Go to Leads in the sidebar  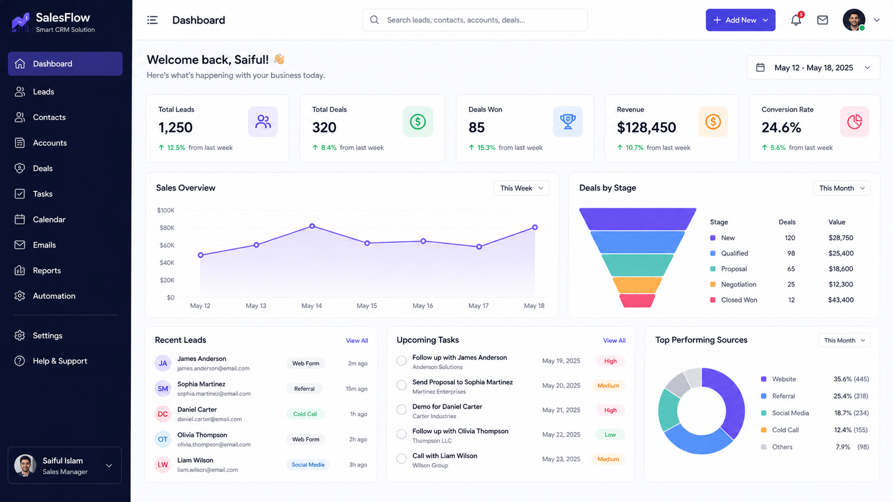click(44, 92)
